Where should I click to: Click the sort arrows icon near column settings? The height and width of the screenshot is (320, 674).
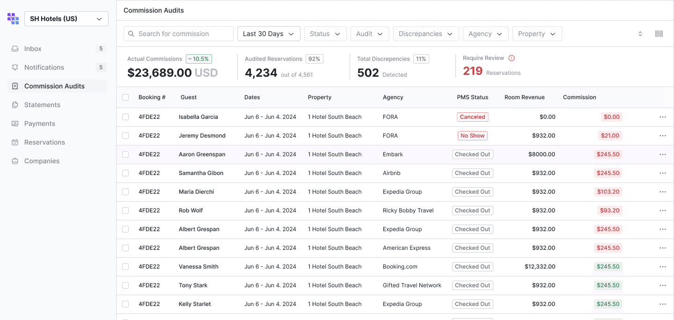[x=640, y=33]
